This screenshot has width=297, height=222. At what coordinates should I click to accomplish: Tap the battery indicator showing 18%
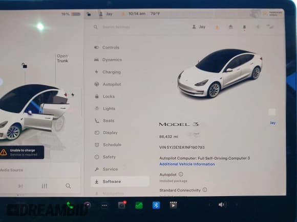pos(71,14)
